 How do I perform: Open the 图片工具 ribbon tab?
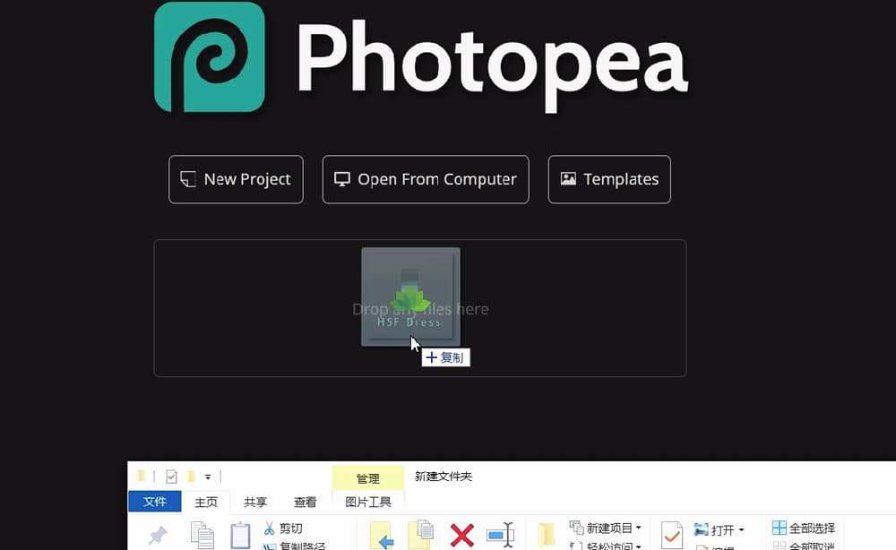pos(368,502)
